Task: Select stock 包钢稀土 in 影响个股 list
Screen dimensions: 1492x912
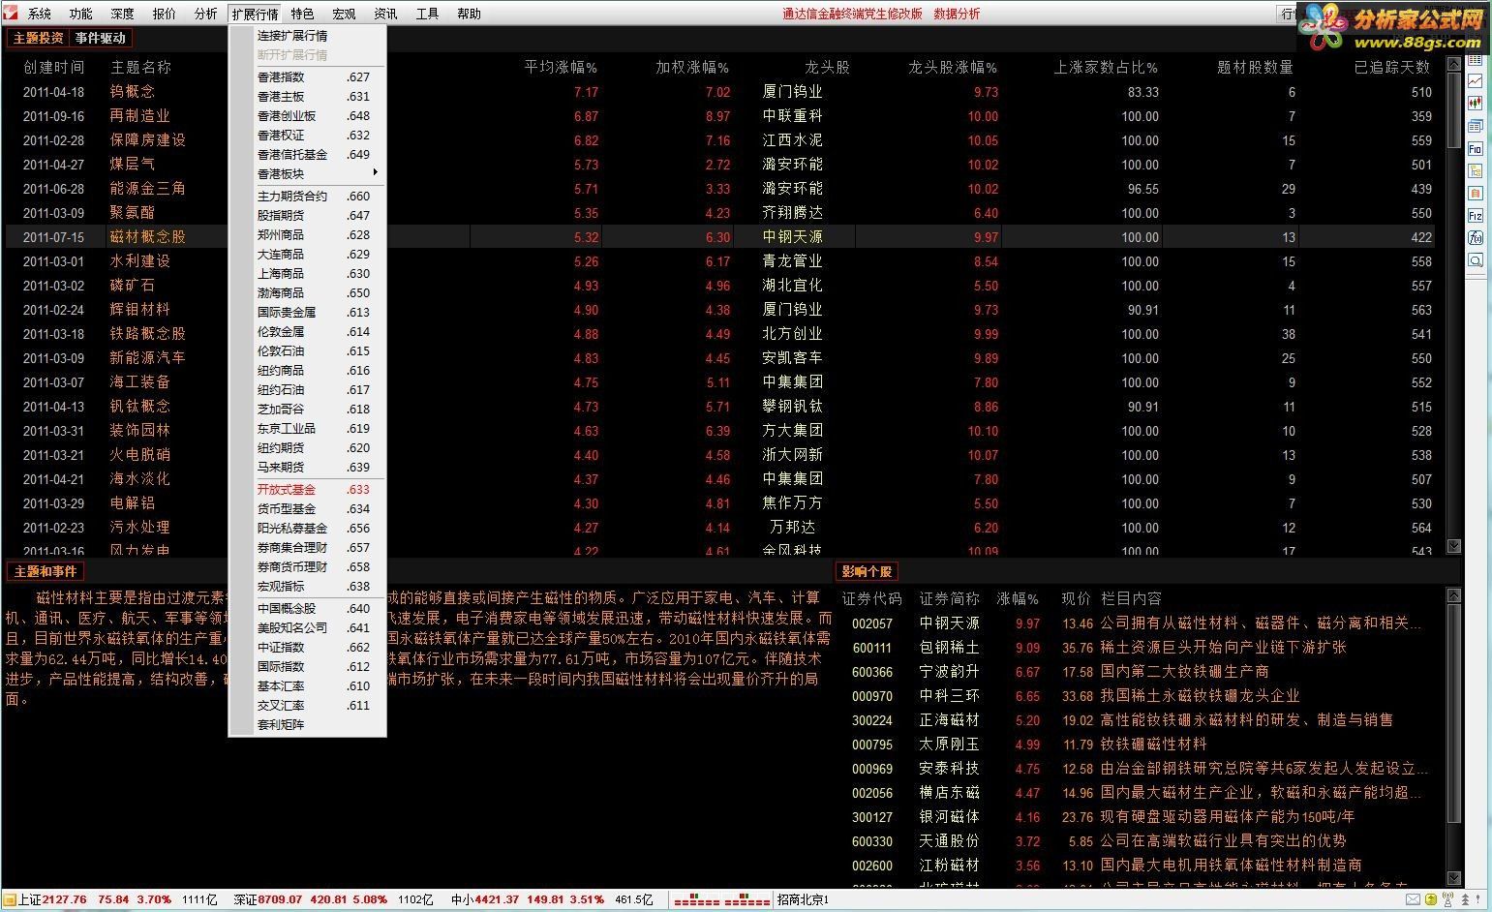Action: click(x=949, y=648)
